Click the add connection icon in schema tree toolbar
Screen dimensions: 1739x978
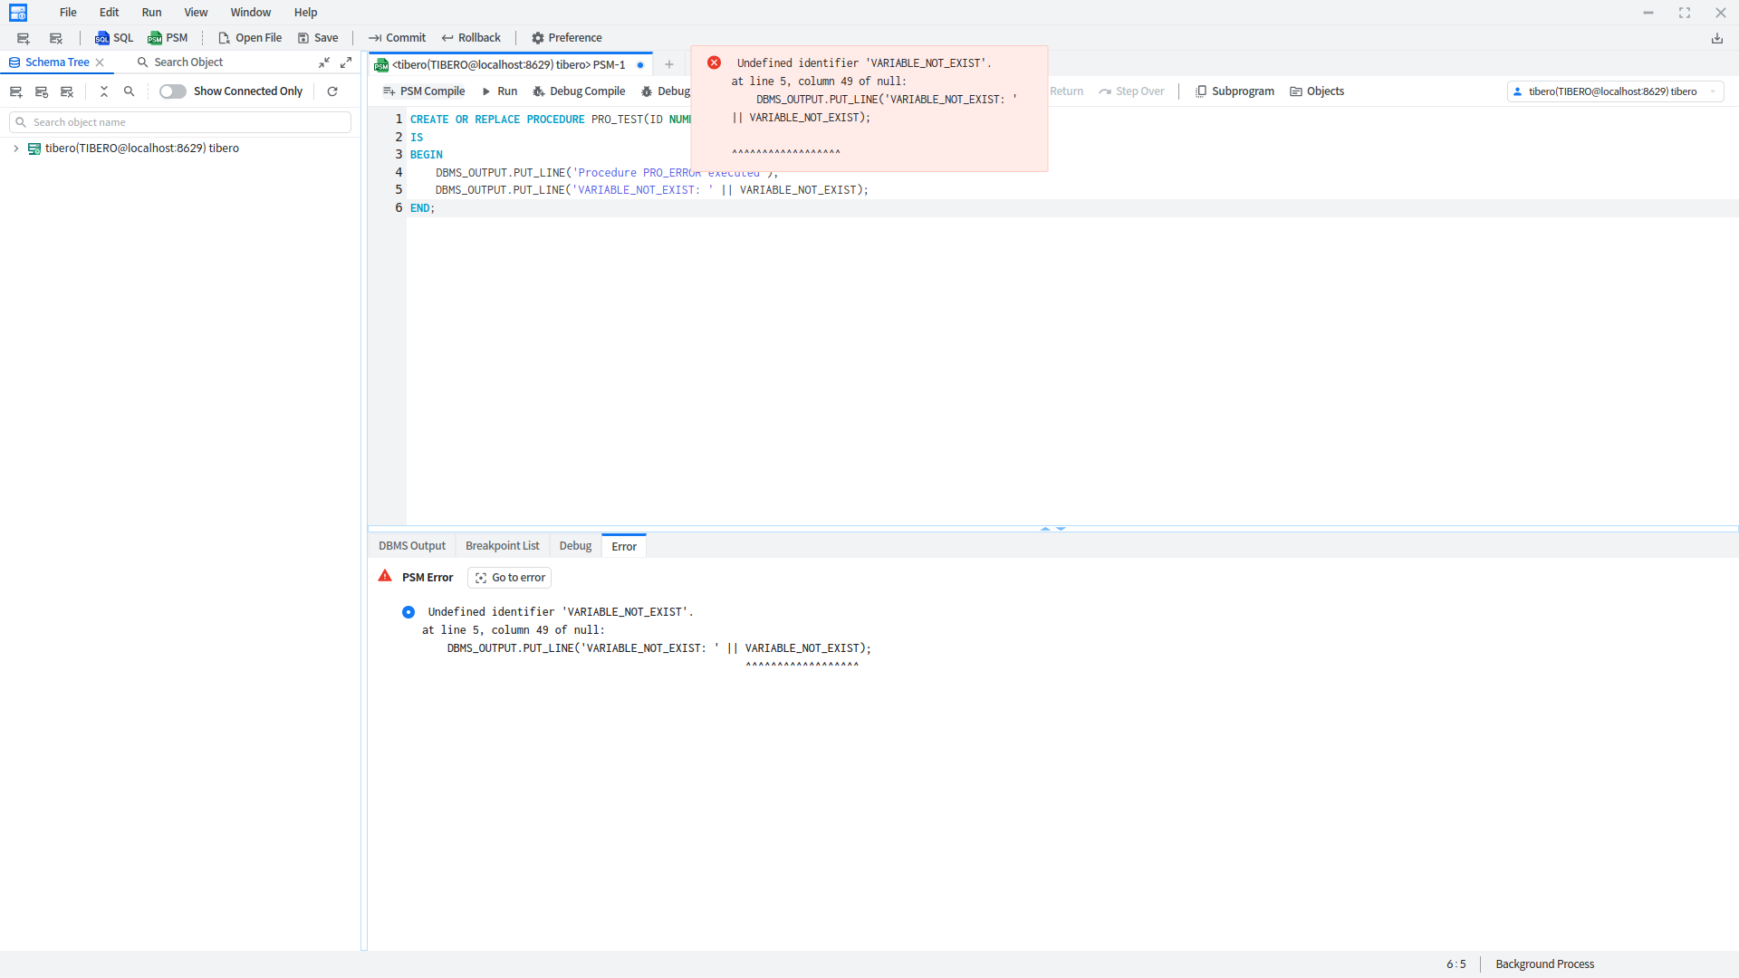click(15, 91)
